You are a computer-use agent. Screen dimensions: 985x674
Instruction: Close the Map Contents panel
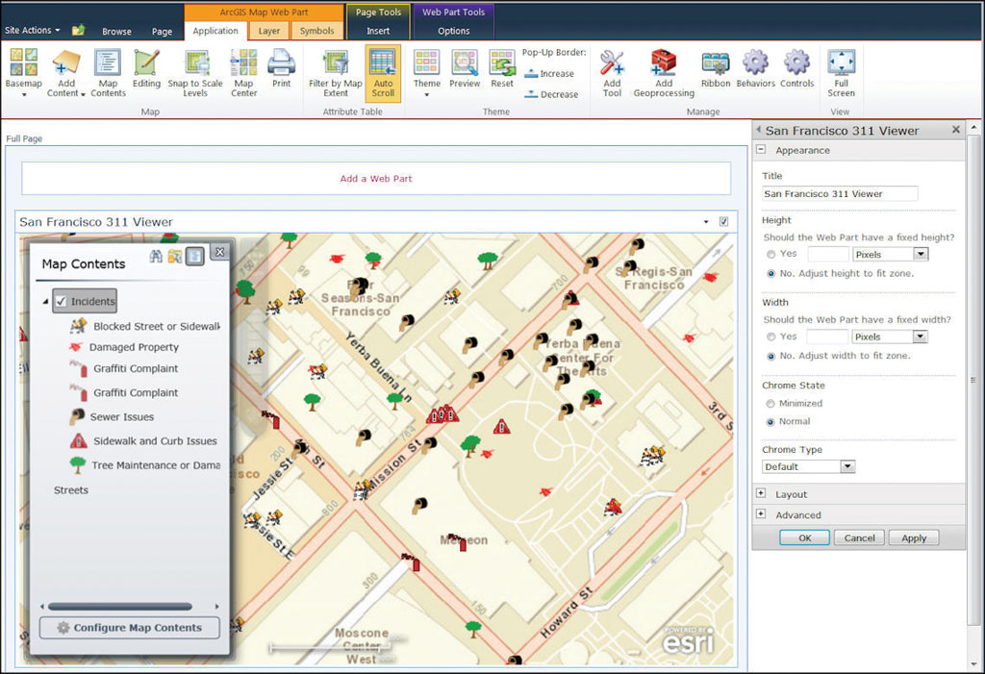(220, 252)
